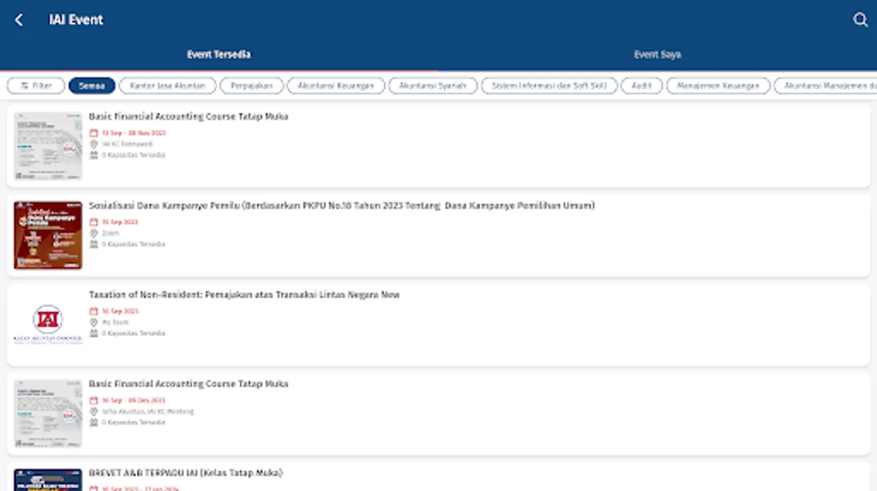Click Grha Akuntan location text
This screenshot has width=877, height=491.
tap(148, 411)
